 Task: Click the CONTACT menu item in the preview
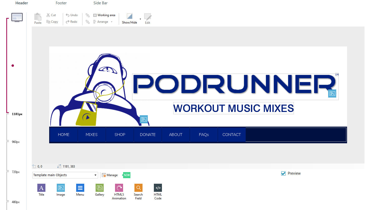[x=232, y=135]
